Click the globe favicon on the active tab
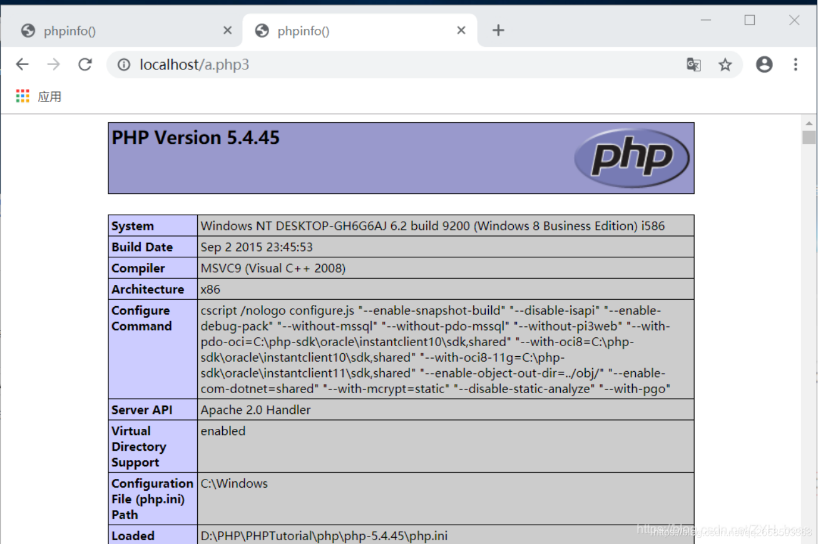The width and height of the screenshot is (818, 544). (x=261, y=30)
